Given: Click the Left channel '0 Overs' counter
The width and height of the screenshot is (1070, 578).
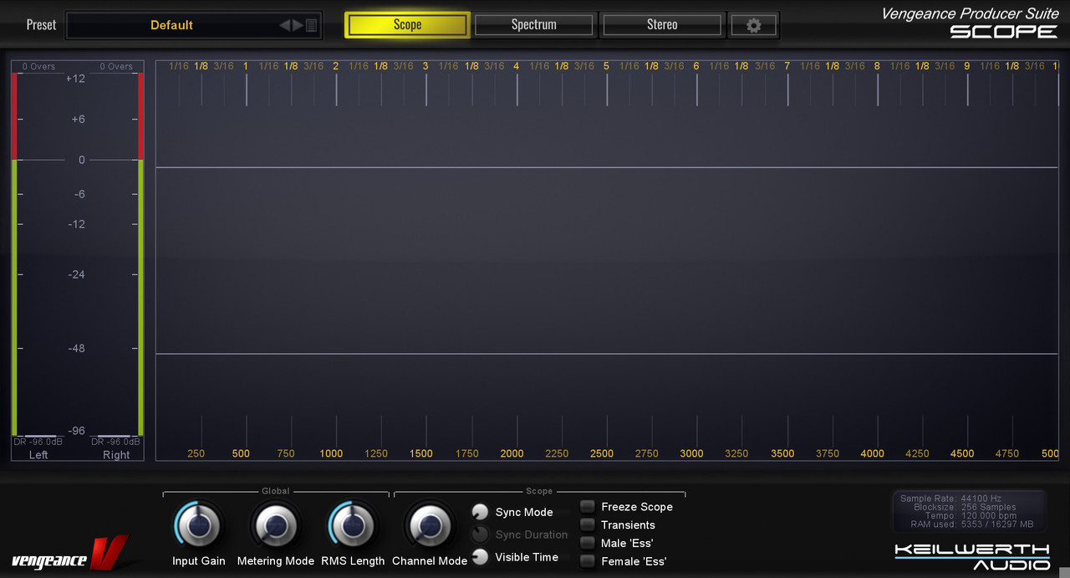Looking at the screenshot, I should pos(38,66).
